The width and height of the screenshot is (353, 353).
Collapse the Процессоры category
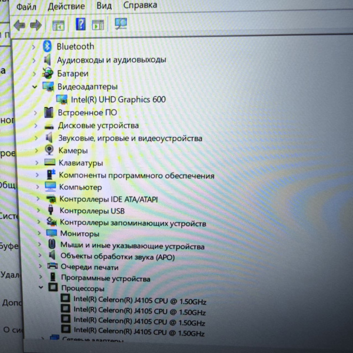click(x=41, y=288)
